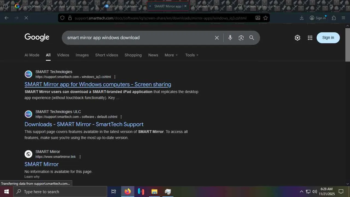Image resolution: width=350 pixels, height=197 pixels.
Task: Open the Windows Start menu
Action: 7,192
